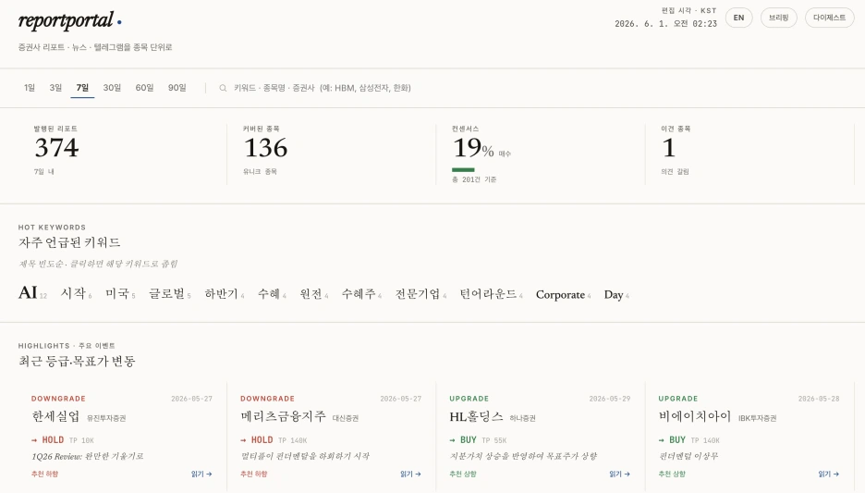Click the HL홀딩스 BUY rating

[468, 440]
